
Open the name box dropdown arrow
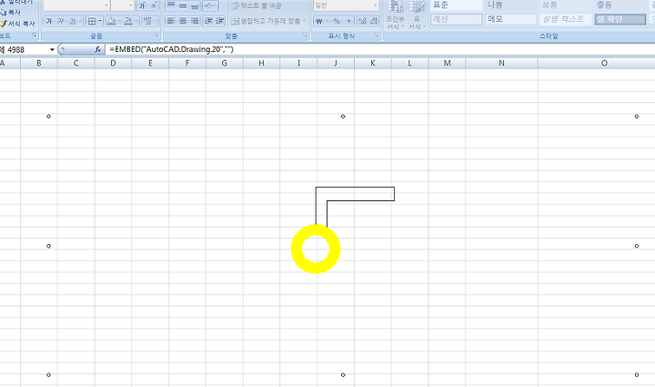point(52,50)
